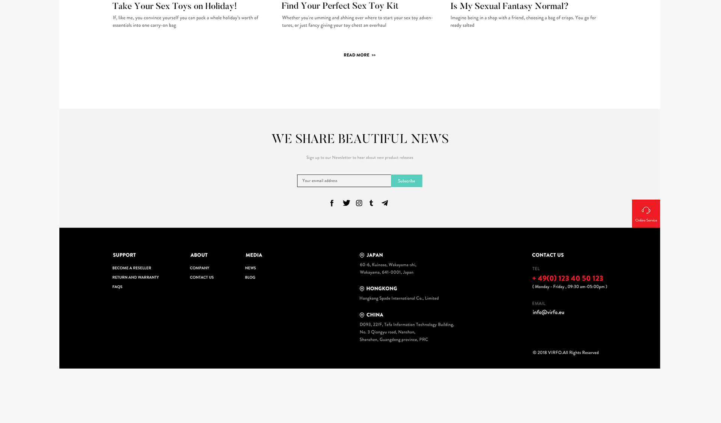This screenshot has height=423, width=721.
Task: Open the Facebook social icon
Action: coord(332,203)
